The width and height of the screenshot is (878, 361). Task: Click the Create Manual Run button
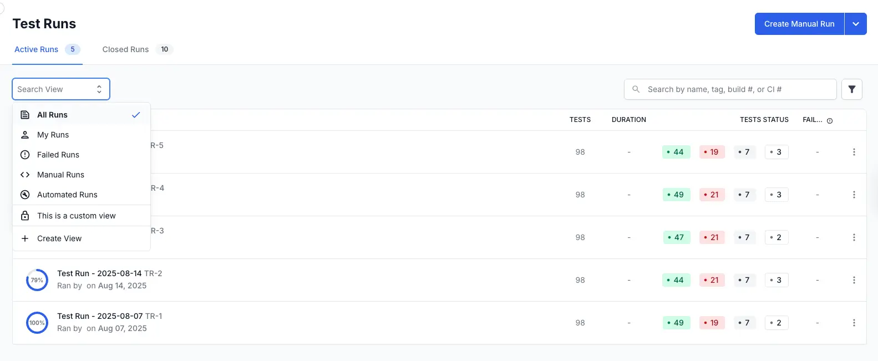[799, 24]
